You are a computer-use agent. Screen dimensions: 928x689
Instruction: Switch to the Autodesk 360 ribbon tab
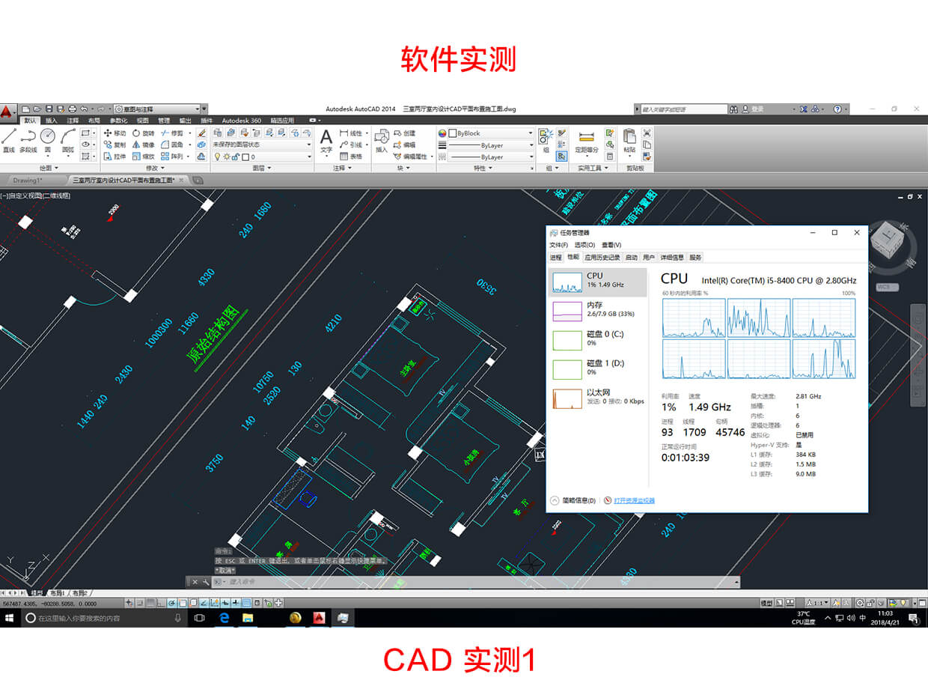point(241,120)
